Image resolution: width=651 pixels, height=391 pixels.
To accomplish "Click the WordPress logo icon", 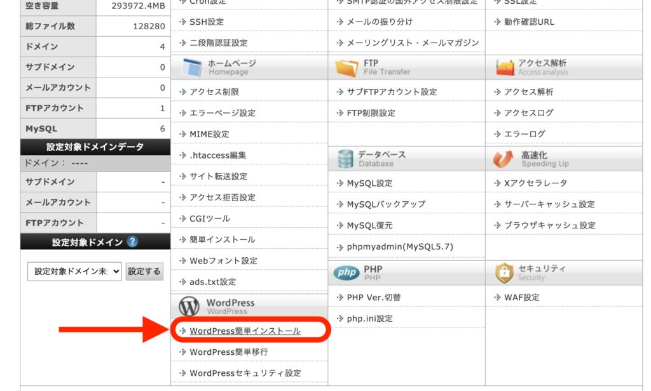I will tap(189, 307).
